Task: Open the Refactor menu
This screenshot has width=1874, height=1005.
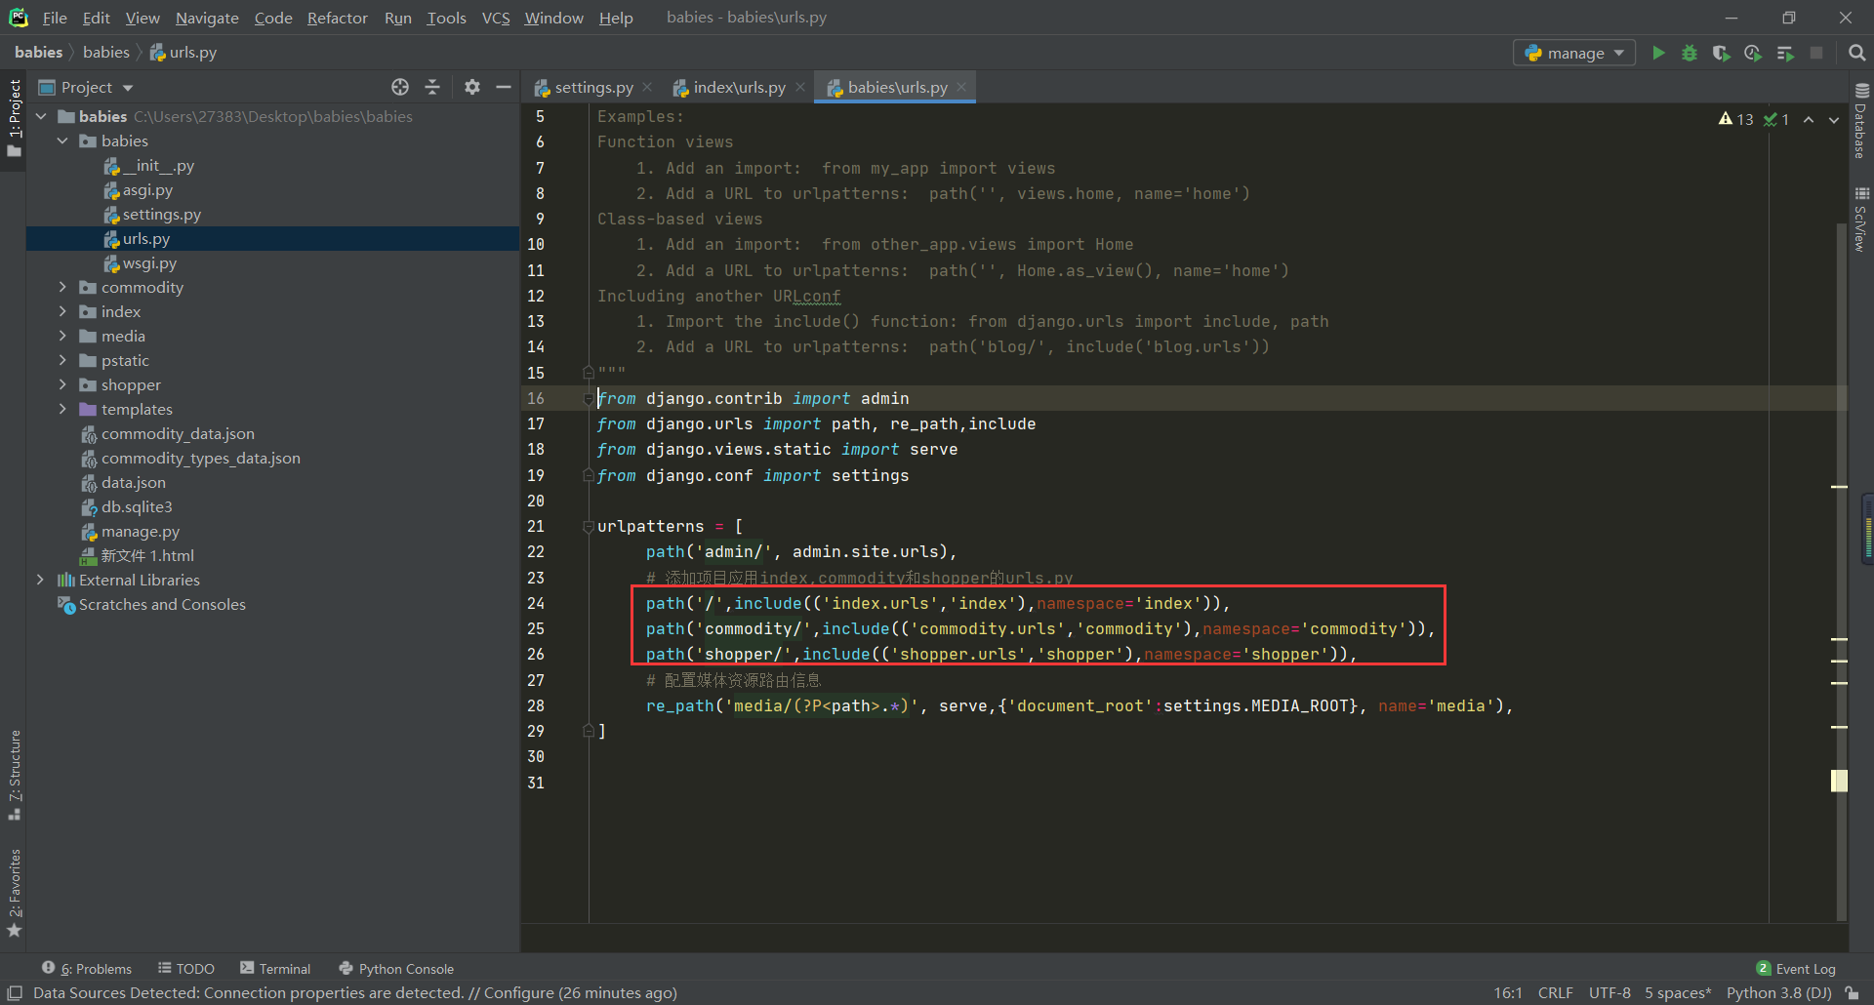Action: click(337, 18)
